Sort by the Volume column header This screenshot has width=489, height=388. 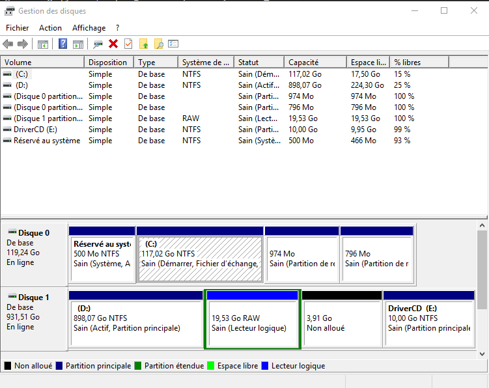[43, 62]
